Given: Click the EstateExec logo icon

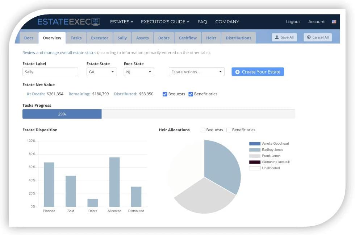Looking at the screenshot, I should (x=95, y=22).
